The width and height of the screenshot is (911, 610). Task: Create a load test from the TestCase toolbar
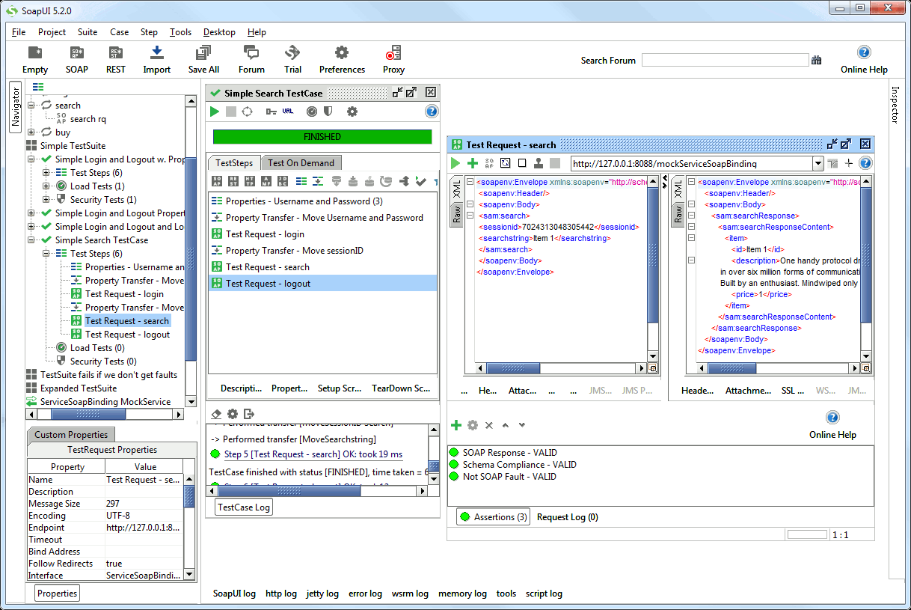[x=311, y=112]
